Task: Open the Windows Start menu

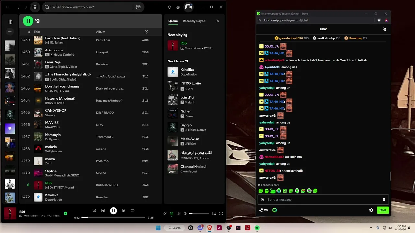Action: tap(158, 228)
